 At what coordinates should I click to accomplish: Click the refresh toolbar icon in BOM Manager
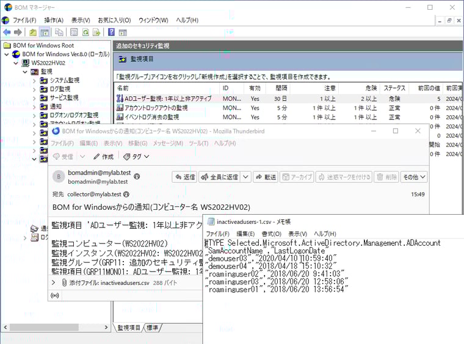click(x=85, y=32)
